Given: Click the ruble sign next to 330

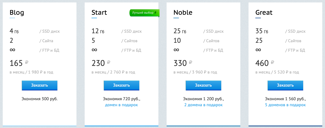Looking at the screenshot, I should point(191,63).
